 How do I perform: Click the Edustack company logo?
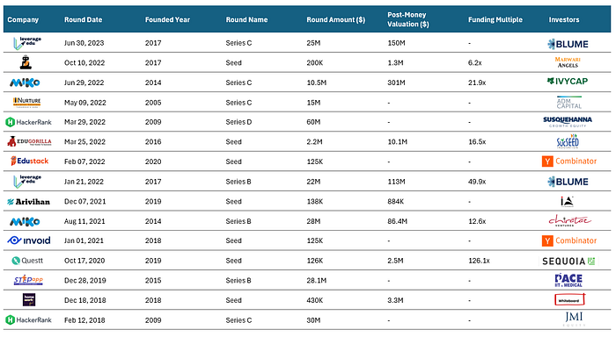[x=29, y=161]
